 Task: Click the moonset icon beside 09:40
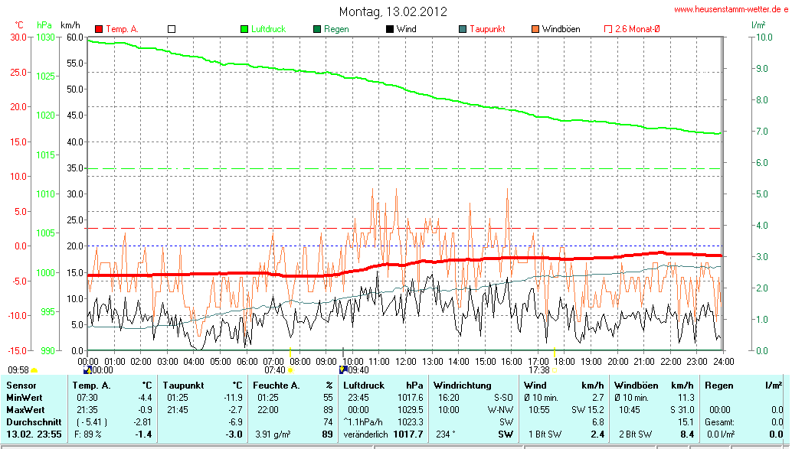(342, 369)
